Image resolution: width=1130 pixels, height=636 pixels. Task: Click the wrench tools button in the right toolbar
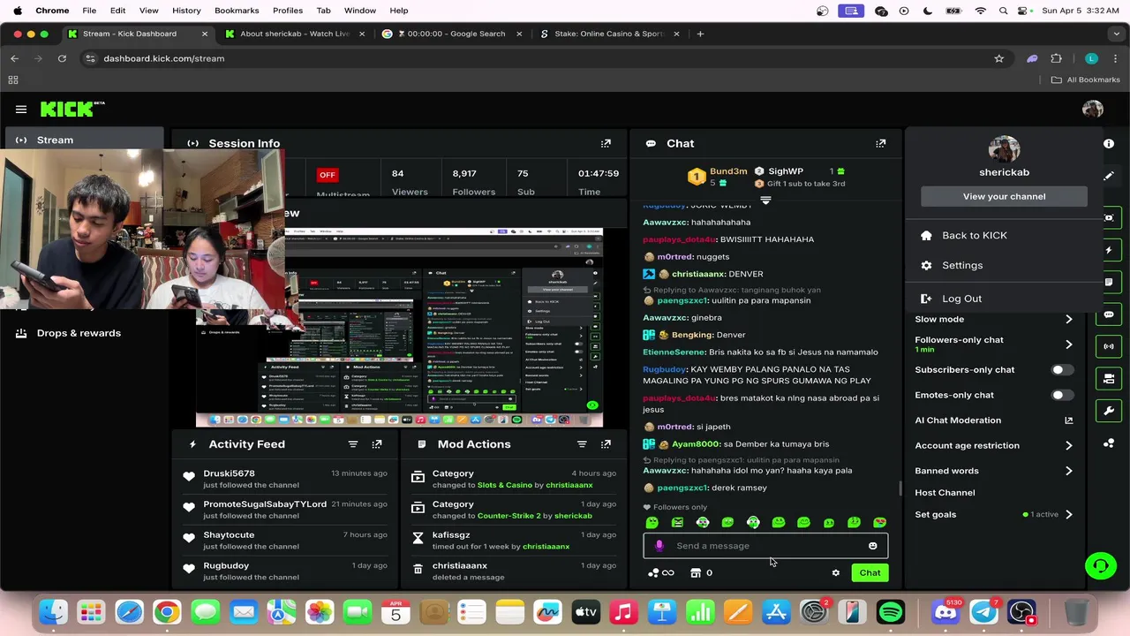[x=1109, y=411]
